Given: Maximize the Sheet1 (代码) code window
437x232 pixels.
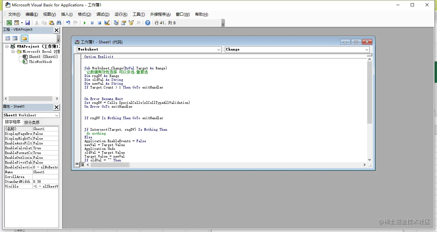Looking at the screenshot, I should [356, 42].
